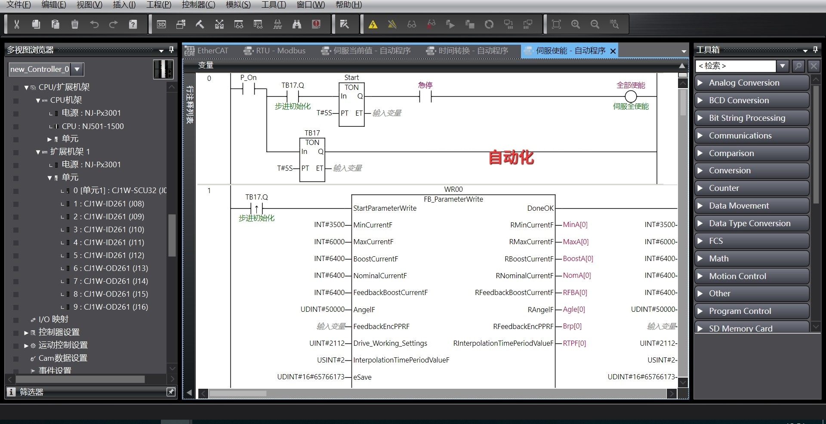Expand the Motion Control toolbox category
Image resolution: width=826 pixels, height=424 pixels.
point(752,276)
